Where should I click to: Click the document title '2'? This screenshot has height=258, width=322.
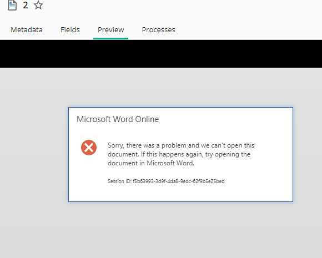click(25, 5)
